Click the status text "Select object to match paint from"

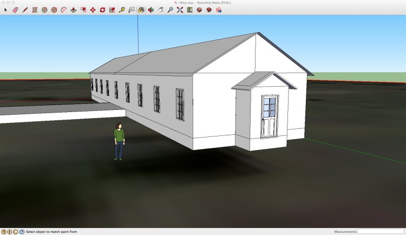coord(51,232)
